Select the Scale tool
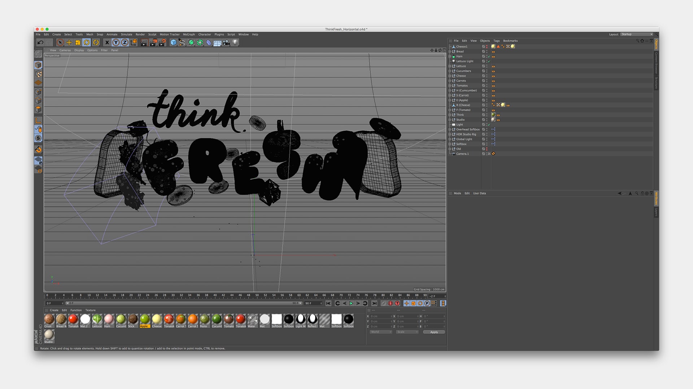693x389 pixels. click(78, 43)
